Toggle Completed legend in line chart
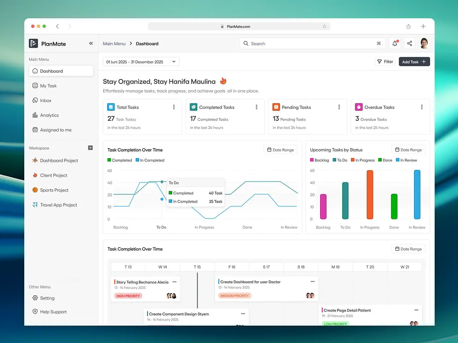 (x=120, y=160)
